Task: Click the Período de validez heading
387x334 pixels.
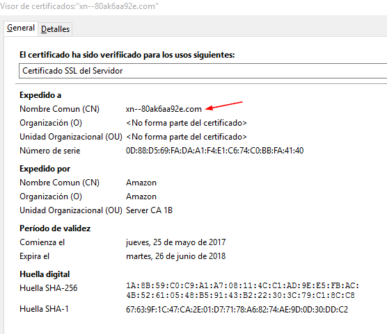Action: click(x=55, y=228)
